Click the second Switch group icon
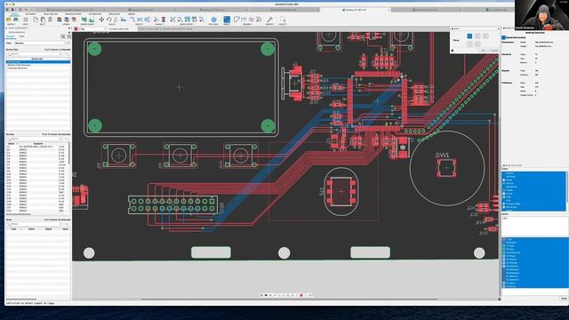This screenshot has height=320, width=569. pos(16,20)
